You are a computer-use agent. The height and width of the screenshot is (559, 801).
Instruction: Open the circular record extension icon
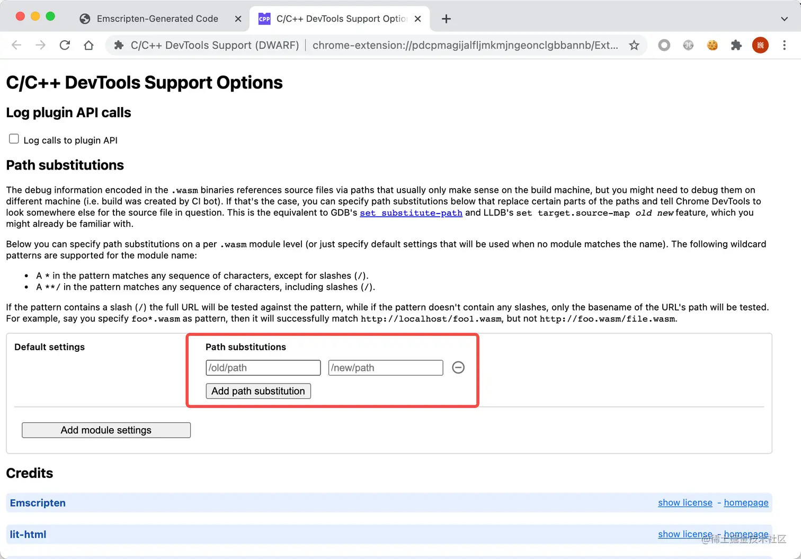coord(664,45)
